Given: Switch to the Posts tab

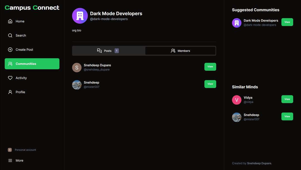Looking at the screenshot, I should pos(108,51).
